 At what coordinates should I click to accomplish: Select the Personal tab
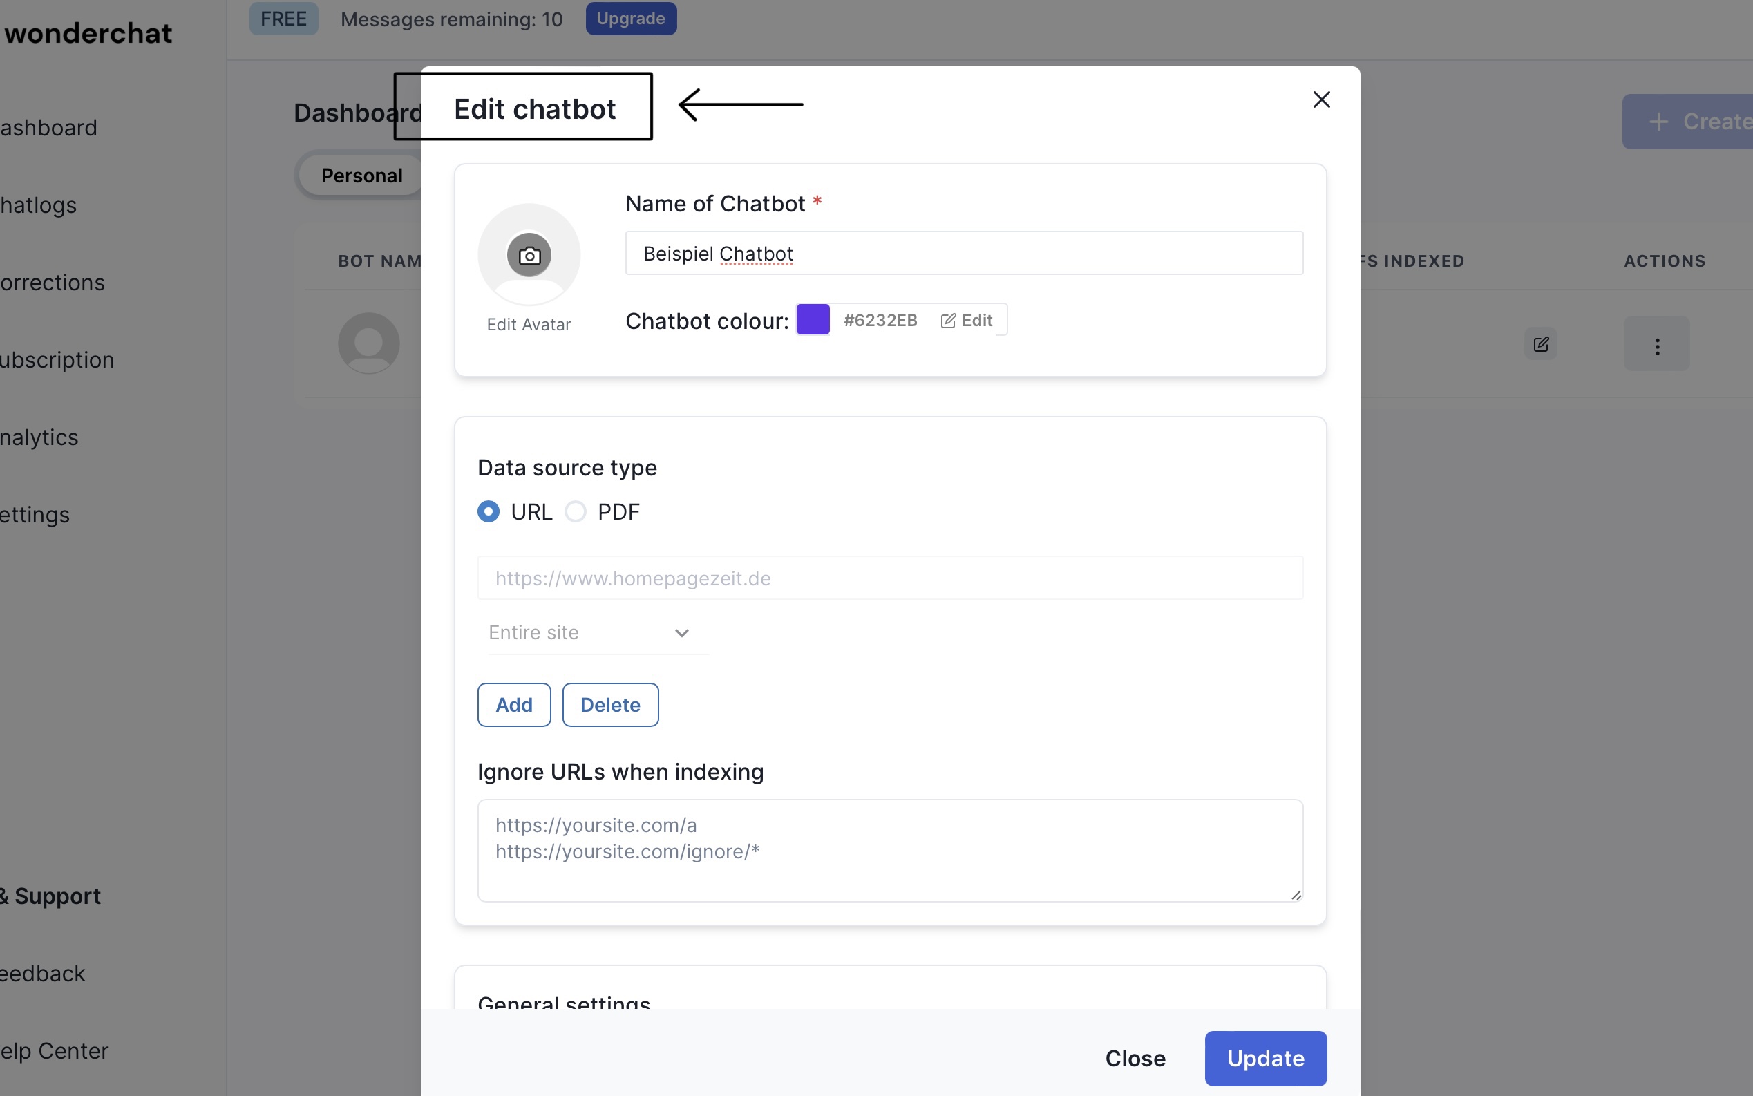click(x=361, y=176)
